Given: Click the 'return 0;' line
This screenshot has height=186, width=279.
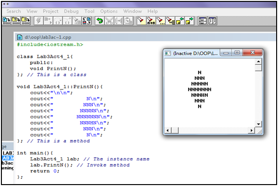Looking at the screenshot, I should pos(45,171).
